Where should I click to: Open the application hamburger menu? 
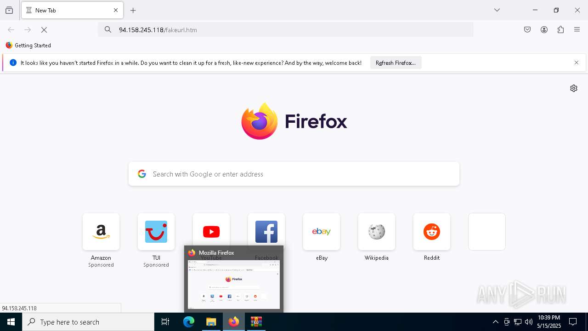pyautogui.click(x=577, y=30)
